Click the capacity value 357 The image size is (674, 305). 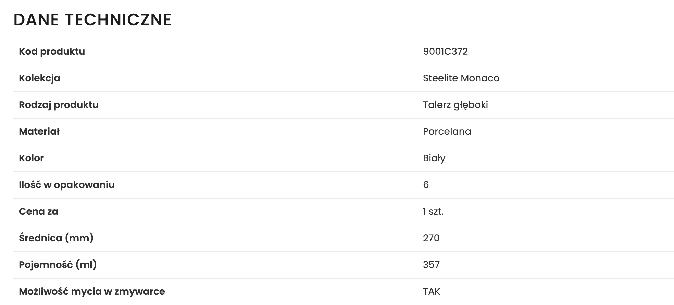click(x=431, y=265)
